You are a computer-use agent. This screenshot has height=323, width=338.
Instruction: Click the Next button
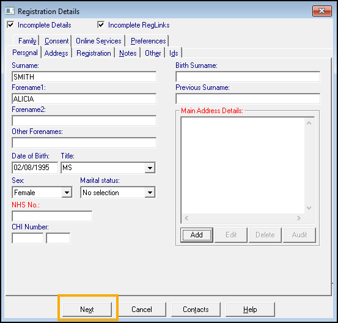coord(87,310)
